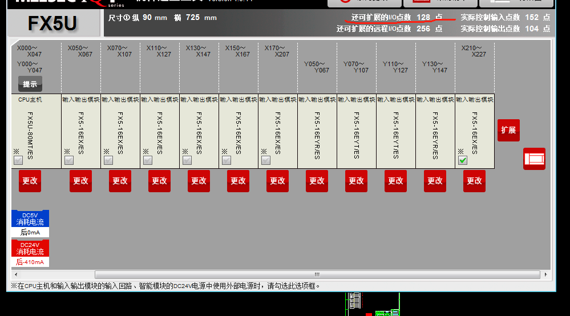570x316 pixels.
Task: Click 更改 under the CPU主机 module
Action: point(30,181)
